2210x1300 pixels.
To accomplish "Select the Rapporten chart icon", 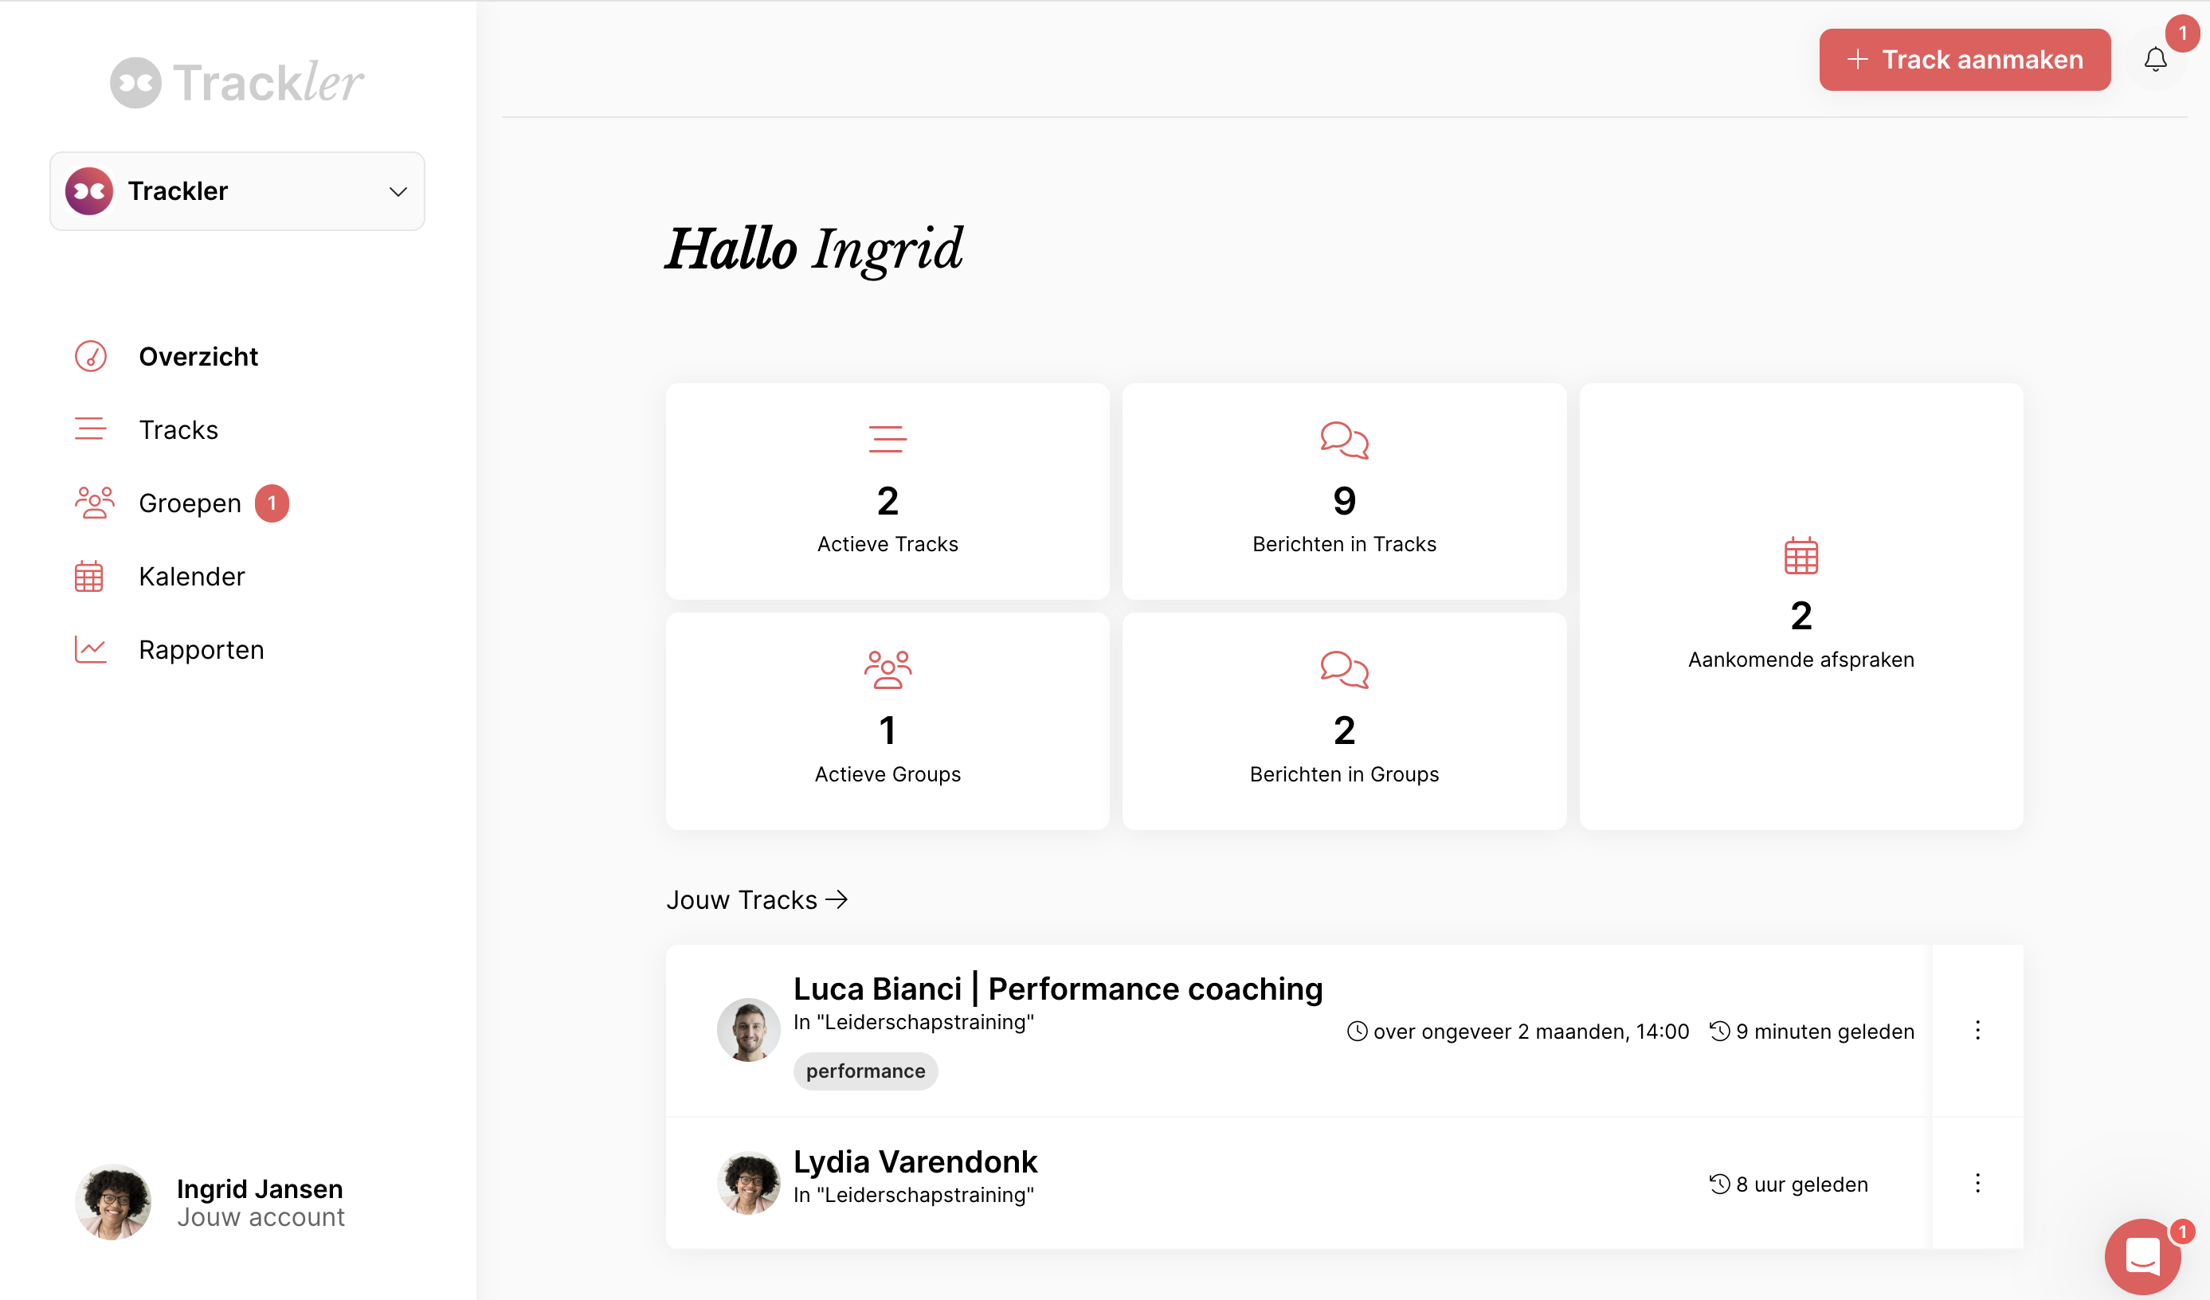I will click(x=89, y=648).
